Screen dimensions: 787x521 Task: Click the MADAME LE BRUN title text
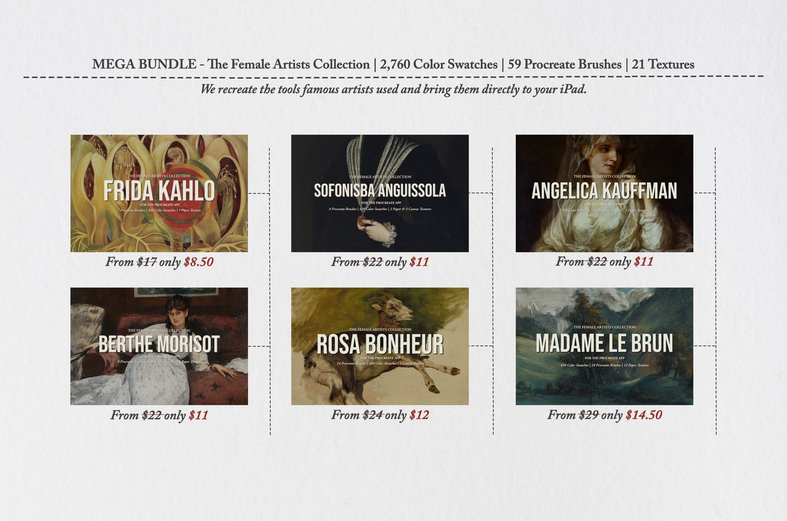click(604, 343)
